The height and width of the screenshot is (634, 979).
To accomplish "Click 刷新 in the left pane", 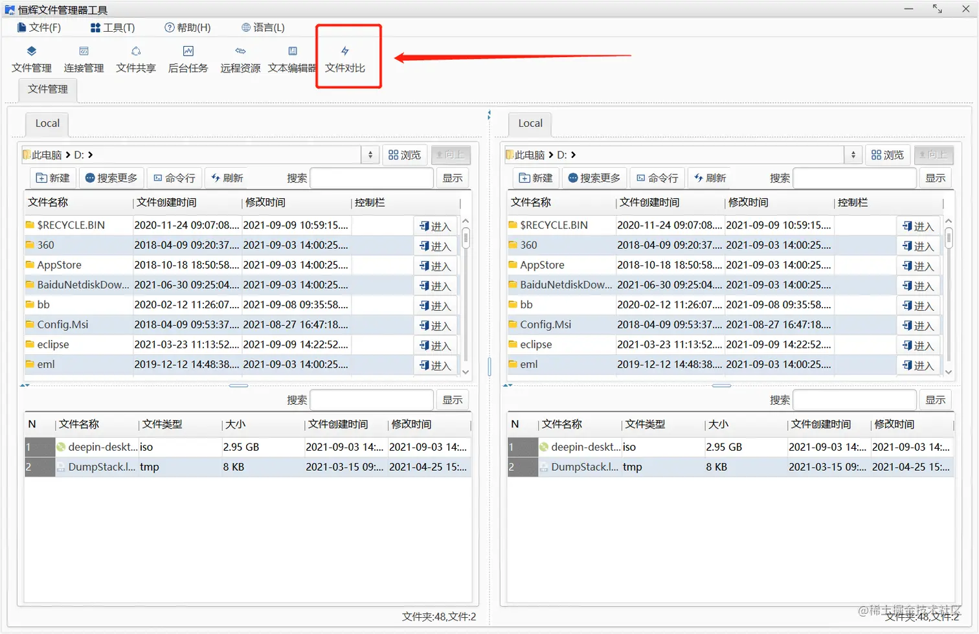I will (x=227, y=178).
